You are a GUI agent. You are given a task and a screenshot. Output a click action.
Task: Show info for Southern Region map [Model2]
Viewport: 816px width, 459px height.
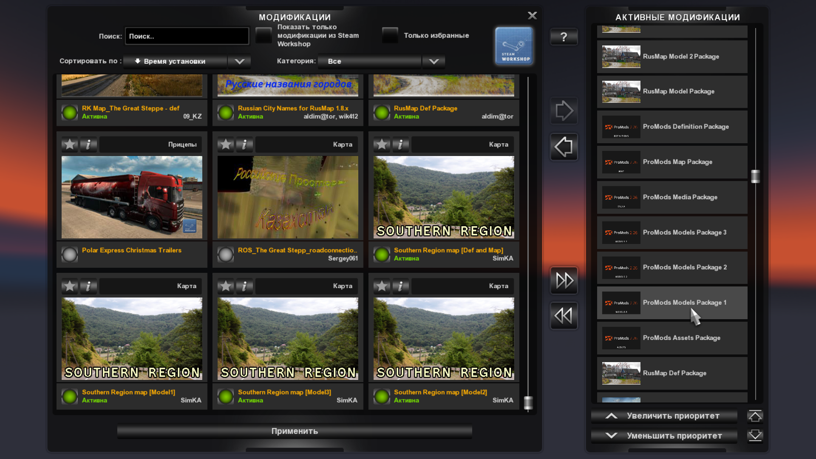(x=400, y=286)
